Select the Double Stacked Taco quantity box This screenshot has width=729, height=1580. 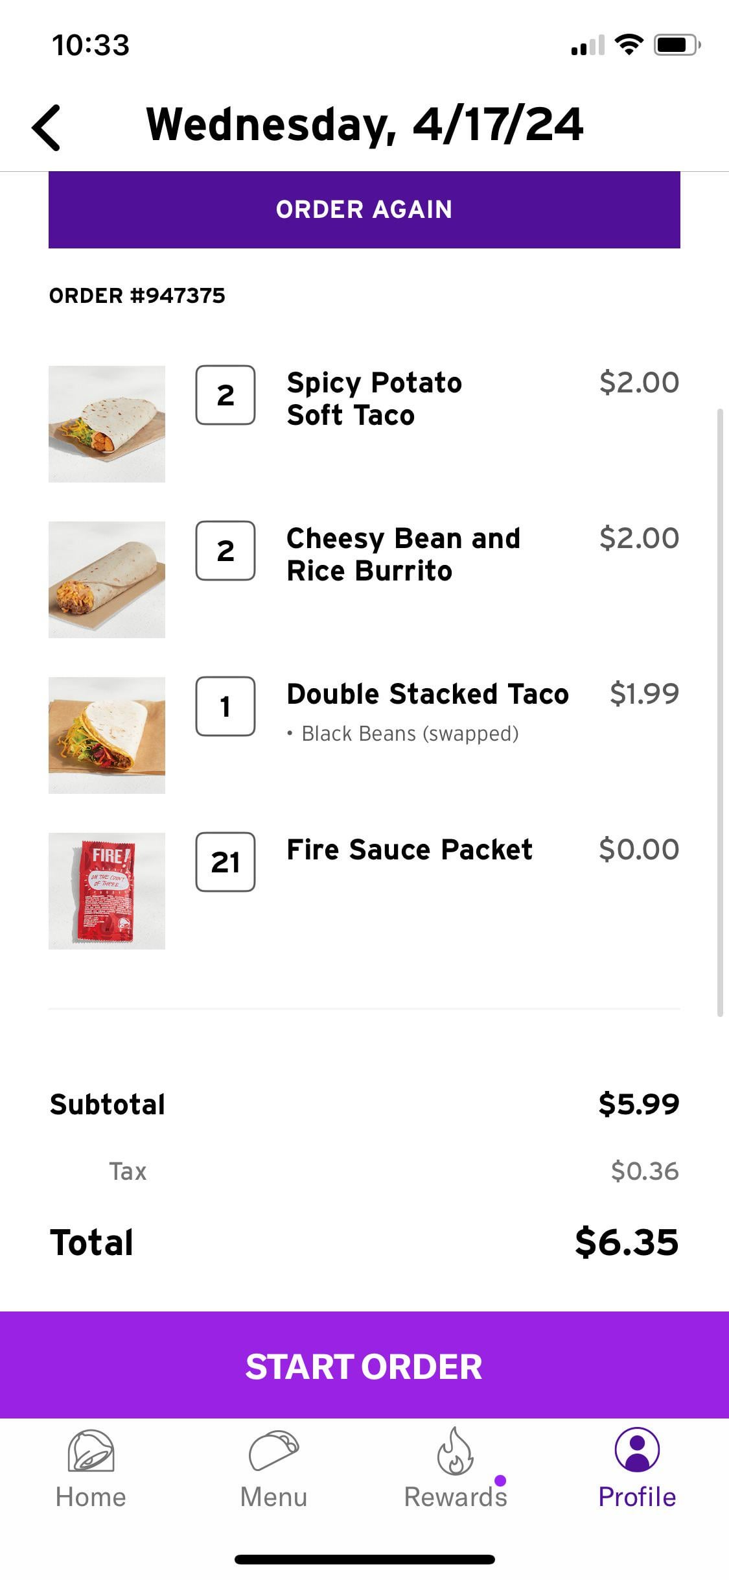[226, 706]
